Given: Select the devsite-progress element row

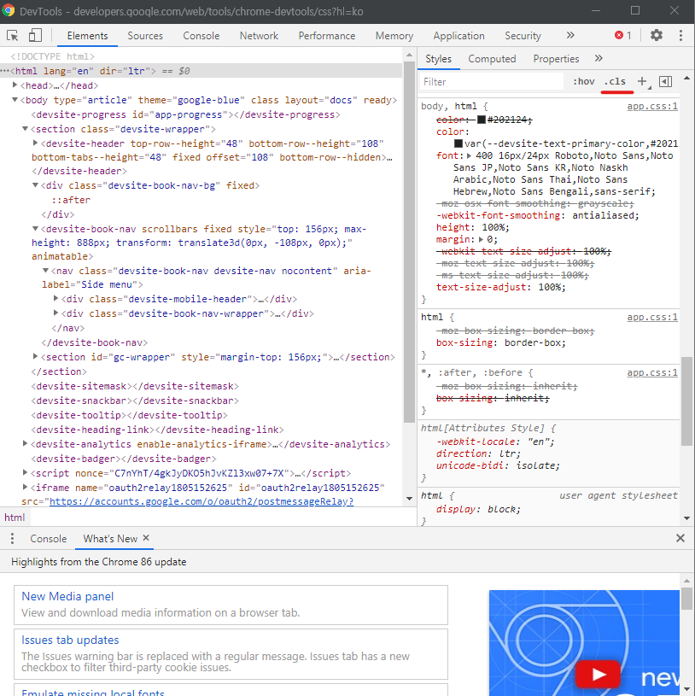Looking at the screenshot, I should point(185,114).
